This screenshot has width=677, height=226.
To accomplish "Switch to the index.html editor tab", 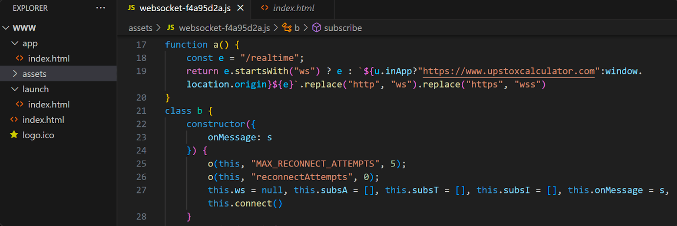I will coord(293,8).
